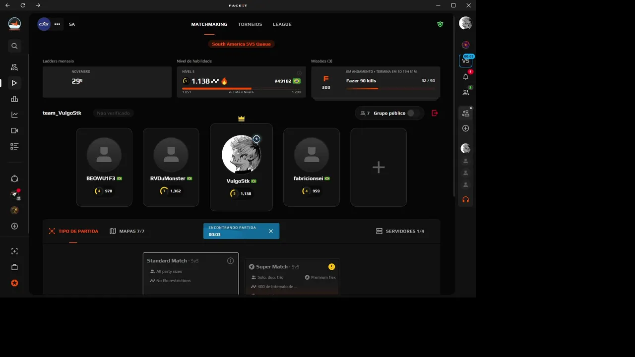This screenshot has width=635, height=357.
Task: Open the clubs hub icon in sidebar
Action: coord(14,178)
